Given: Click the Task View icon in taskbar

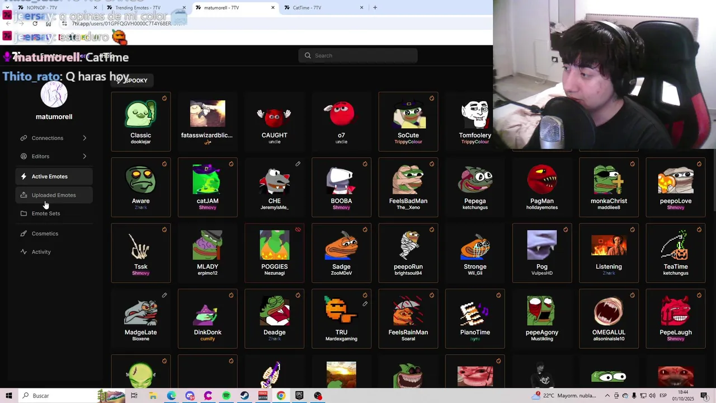Looking at the screenshot, I should 134,396.
